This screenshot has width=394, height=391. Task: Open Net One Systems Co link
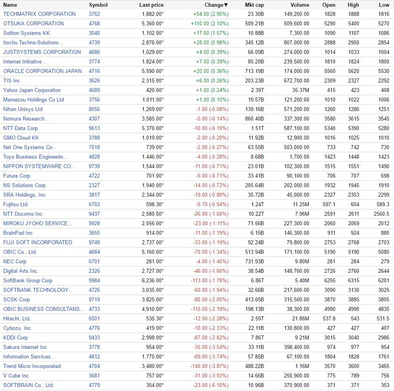[x=30, y=148]
